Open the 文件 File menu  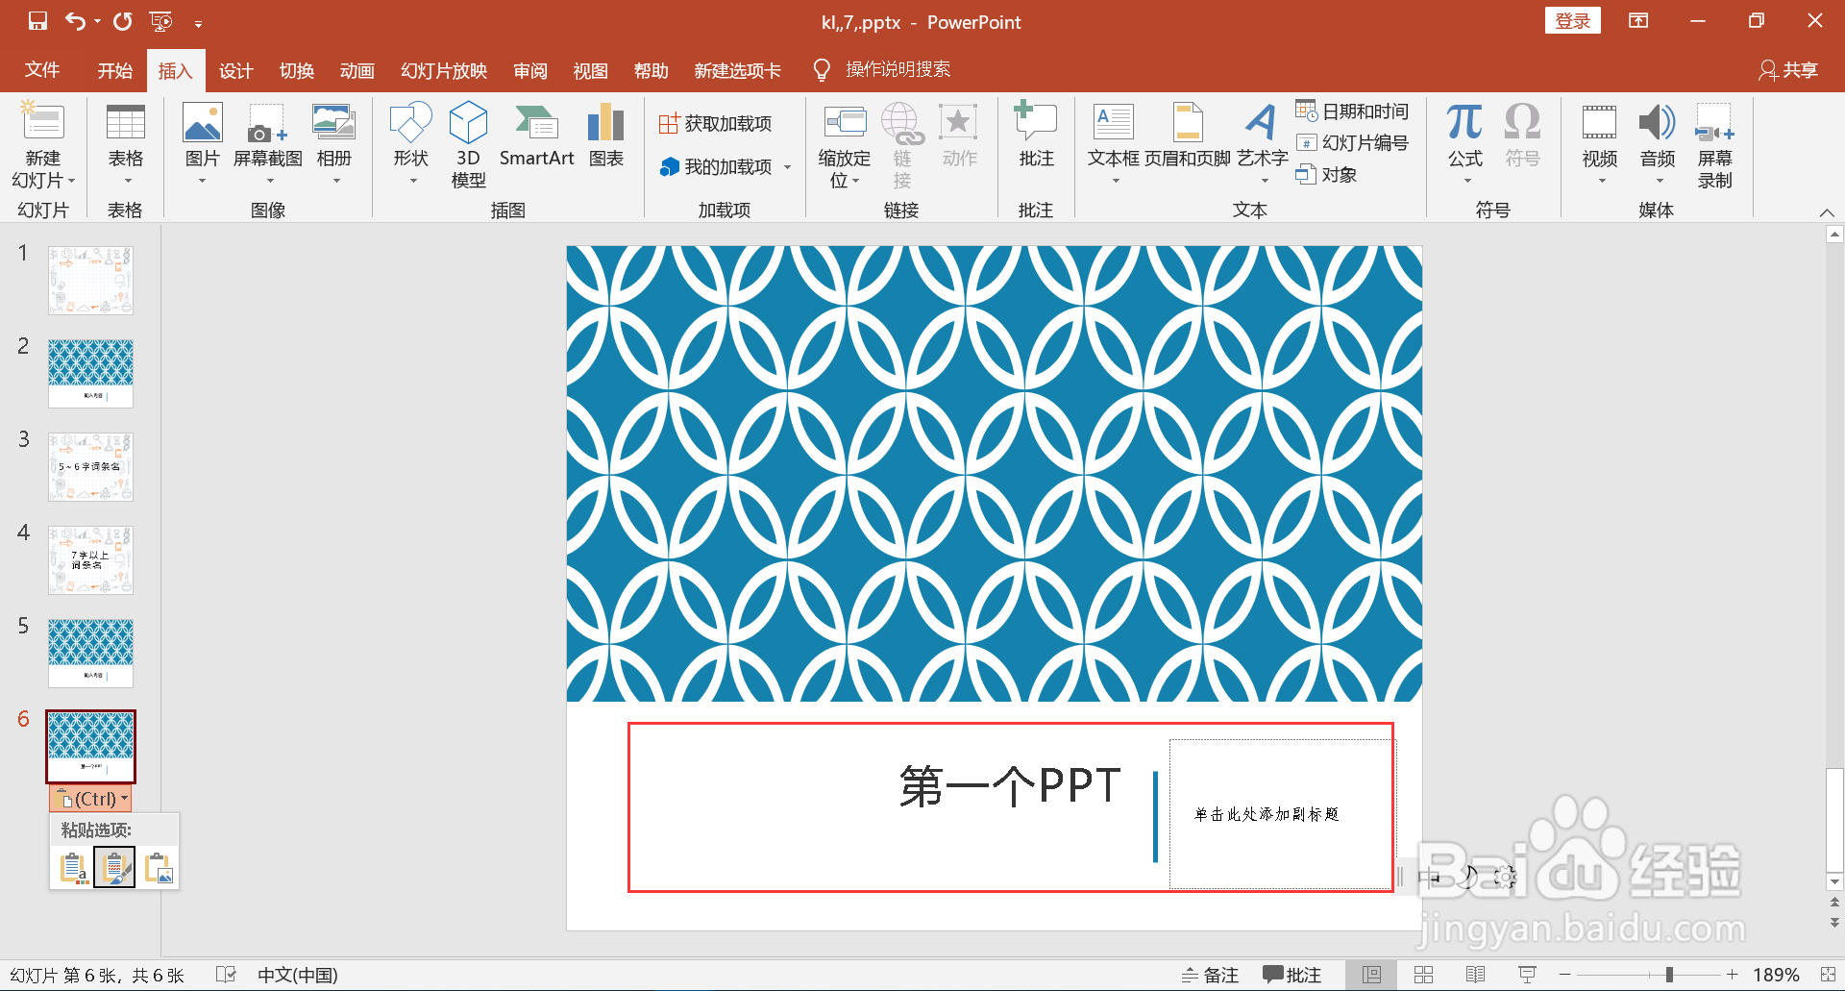(x=42, y=70)
